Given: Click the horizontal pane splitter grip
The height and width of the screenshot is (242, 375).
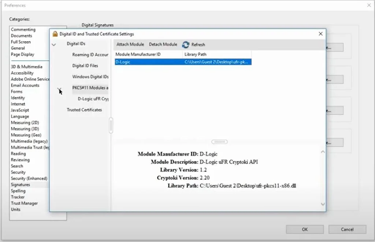Looking at the screenshot, I should pos(220,142).
